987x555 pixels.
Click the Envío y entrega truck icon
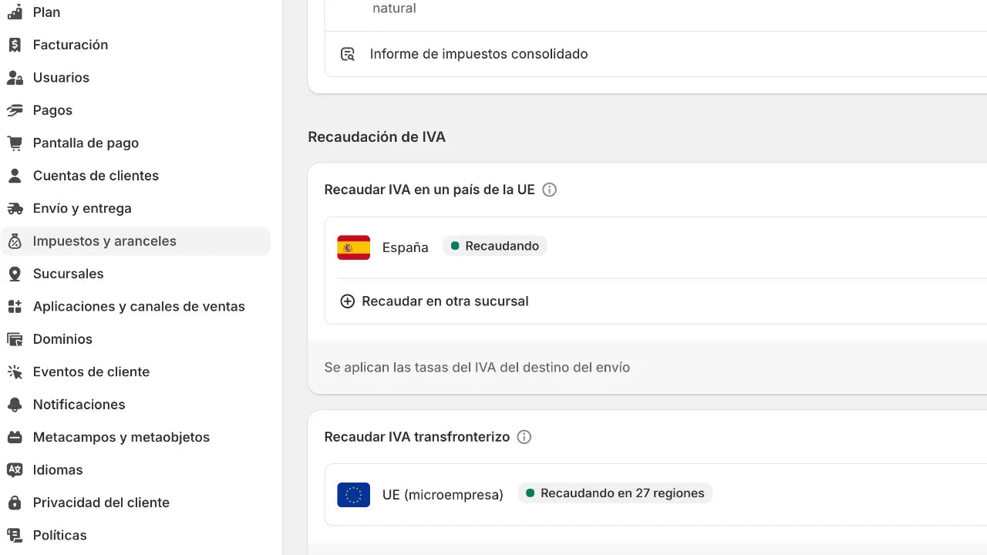point(14,208)
